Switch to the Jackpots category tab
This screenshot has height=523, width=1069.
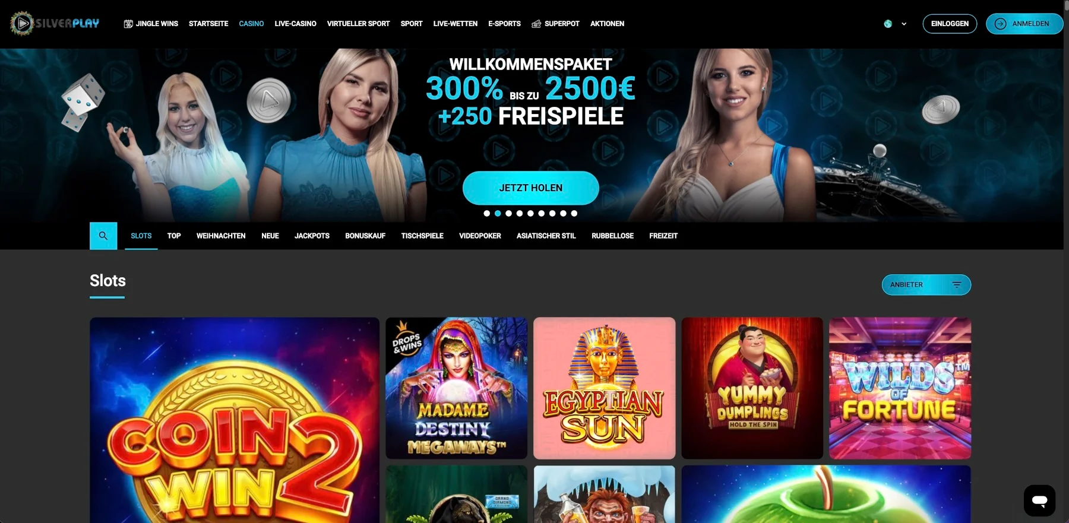312,236
